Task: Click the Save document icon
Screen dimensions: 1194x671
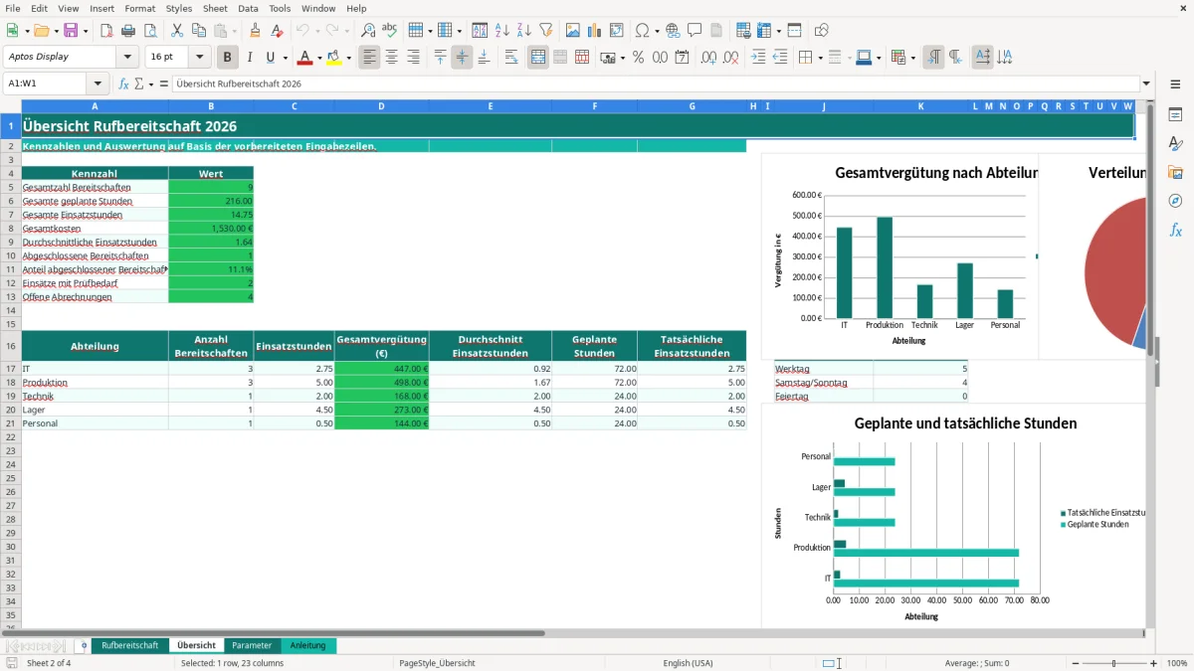Action: [71, 31]
